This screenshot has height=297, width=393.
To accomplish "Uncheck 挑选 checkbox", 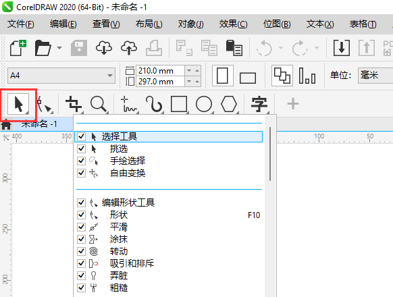I will [x=81, y=148].
